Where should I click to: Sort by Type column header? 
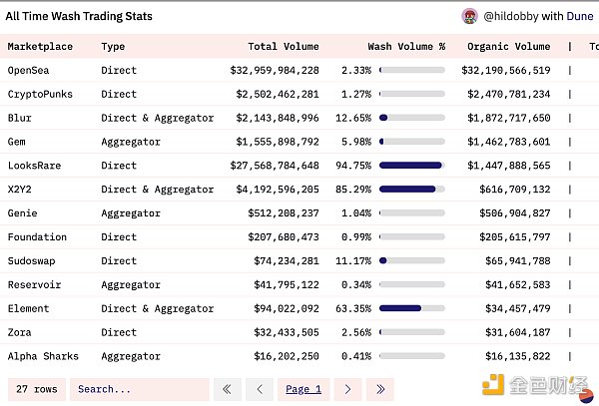[x=113, y=46]
